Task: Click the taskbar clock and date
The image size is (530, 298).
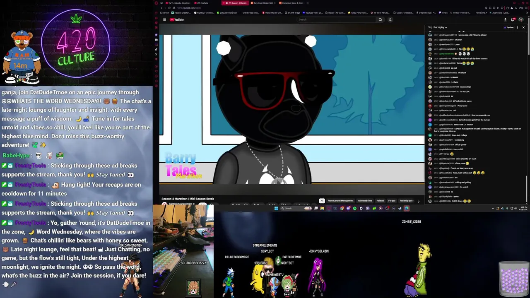Action: pos(522,208)
